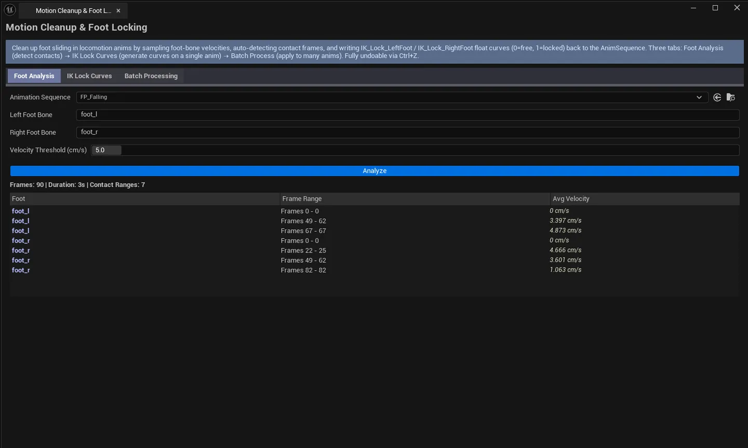This screenshot has width=748, height=448.
Task: Click the Unreal Engine logo icon
Action: [x=10, y=9]
